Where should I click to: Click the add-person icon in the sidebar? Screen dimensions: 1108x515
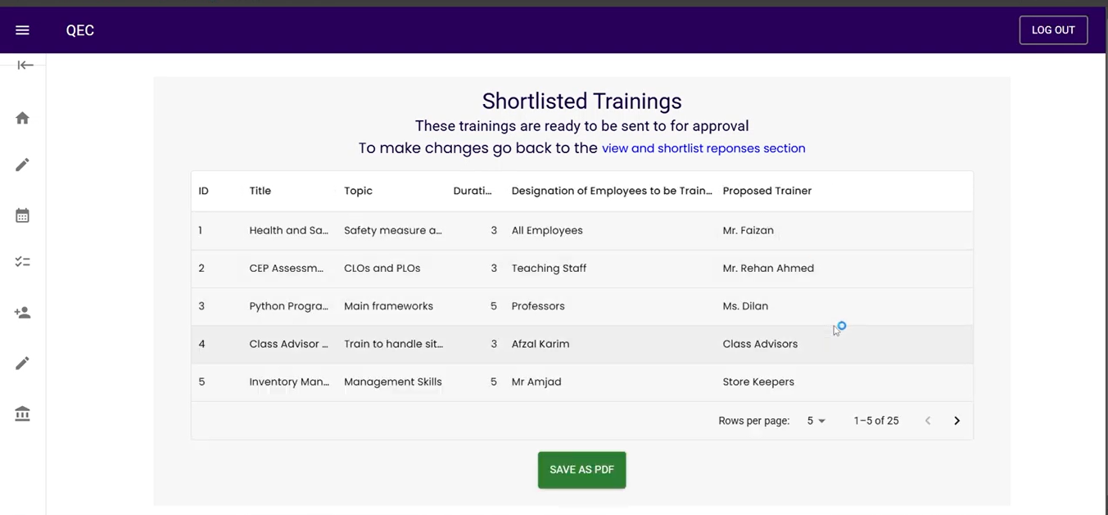[22, 313]
